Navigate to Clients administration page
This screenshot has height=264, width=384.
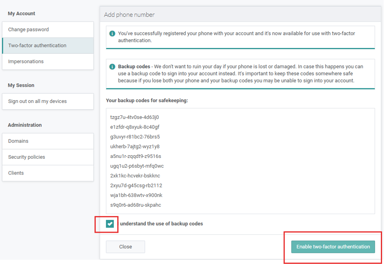(48, 173)
